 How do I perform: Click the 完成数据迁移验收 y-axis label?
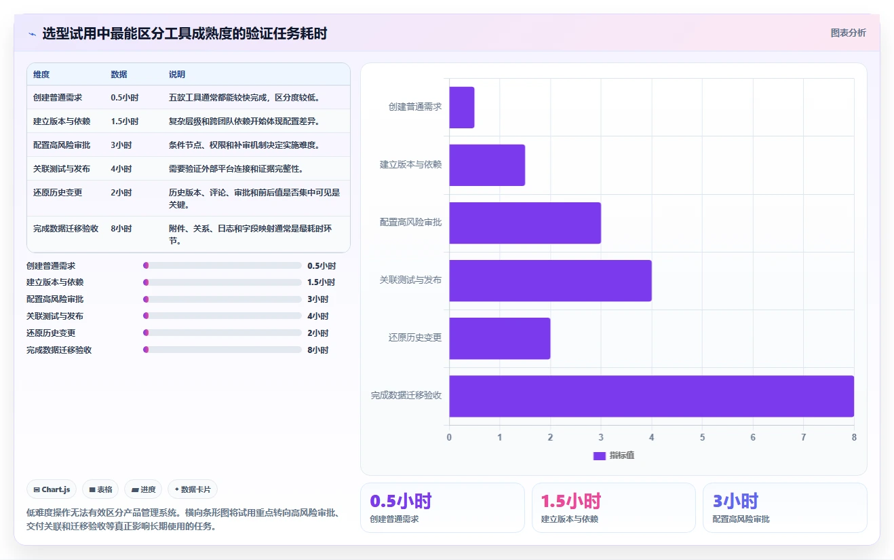[406, 395]
